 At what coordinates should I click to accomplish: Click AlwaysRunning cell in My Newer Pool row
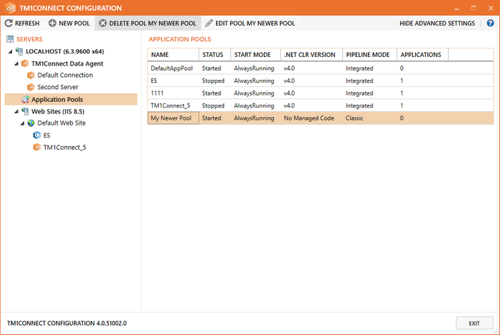[254, 118]
